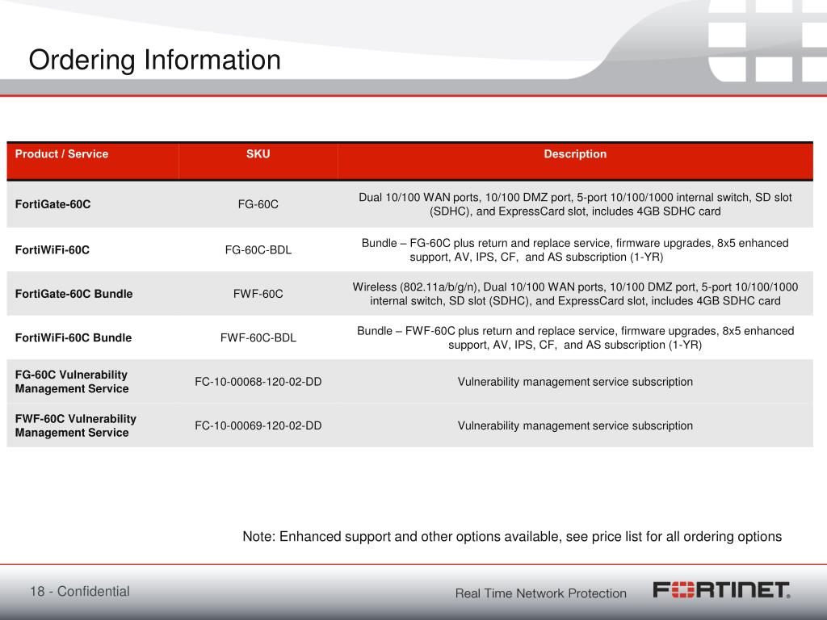Select the Product / Service column header
This screenshot has width=827, height=620.
pyautogui.click(x=61, y=154)
